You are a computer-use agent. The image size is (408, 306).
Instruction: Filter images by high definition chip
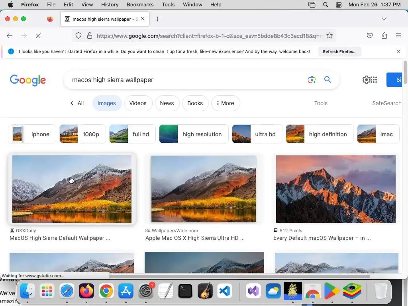click(x=320, y=134)
